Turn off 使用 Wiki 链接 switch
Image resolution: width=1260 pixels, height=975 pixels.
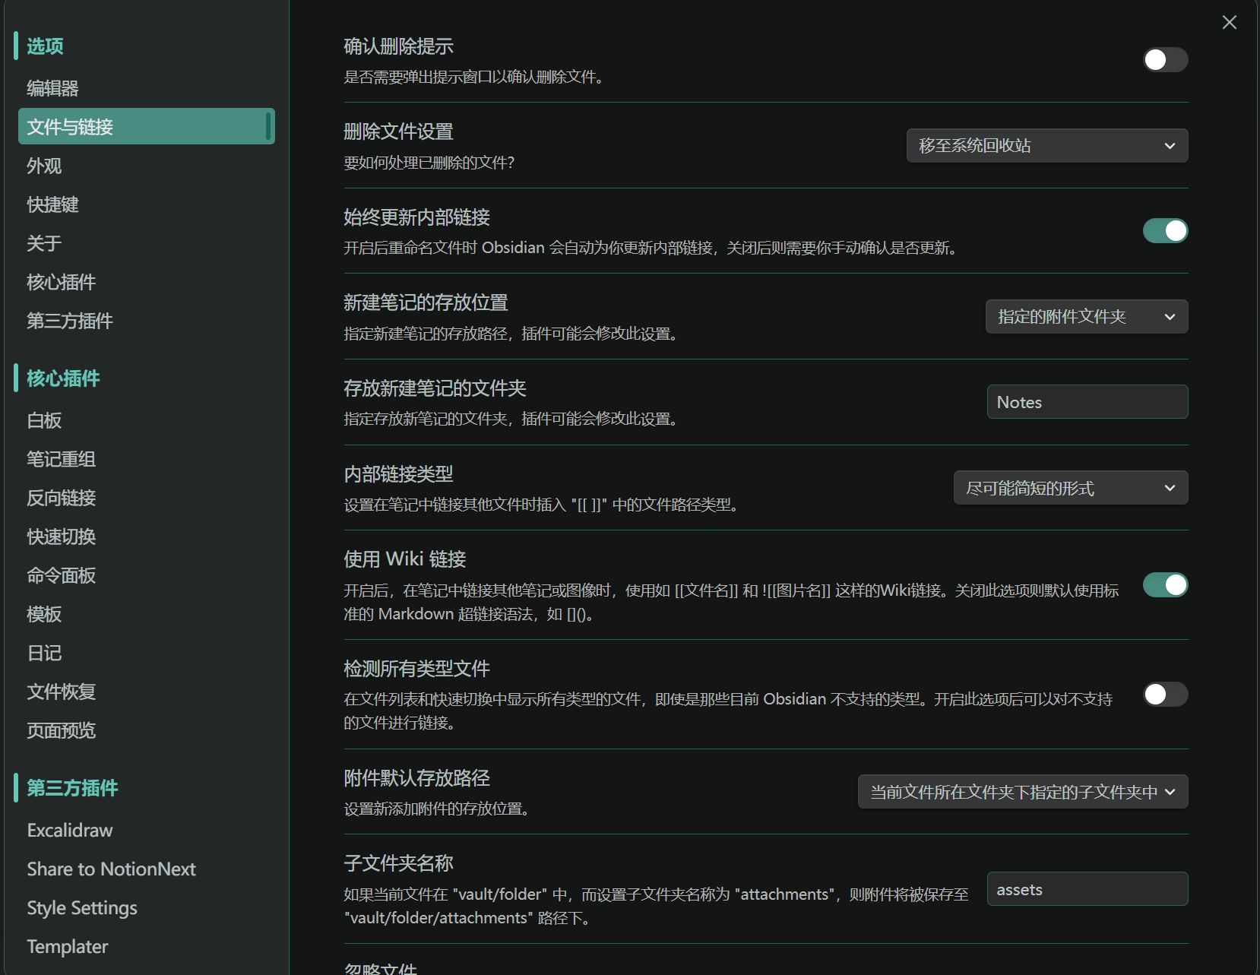pos(1165,585)
